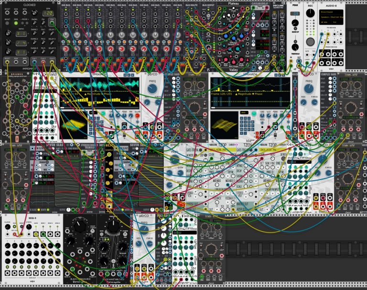Toggle ON button of leftmost Gig Bus strip

point(66,10)
